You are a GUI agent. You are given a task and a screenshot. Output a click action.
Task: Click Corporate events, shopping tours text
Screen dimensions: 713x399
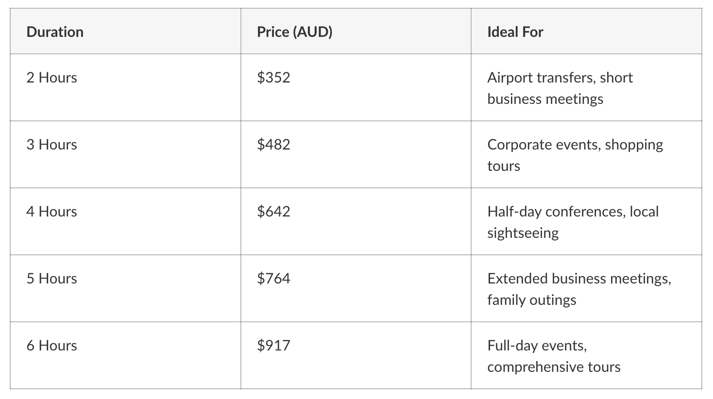(x=575, y=155)
